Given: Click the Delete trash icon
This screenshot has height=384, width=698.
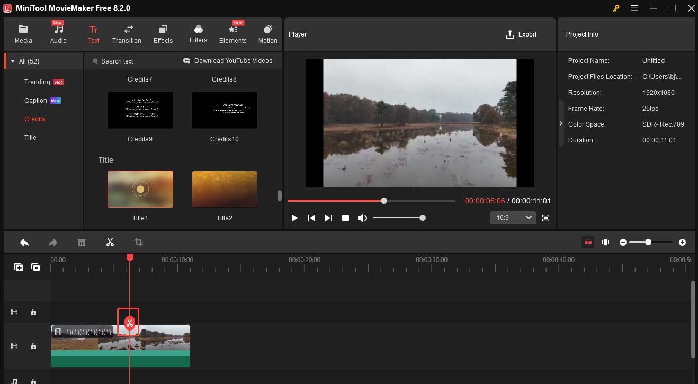Looking at the screenshot, I should click(82, 242).
